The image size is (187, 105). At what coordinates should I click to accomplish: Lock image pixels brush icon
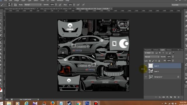coord(153,61)
